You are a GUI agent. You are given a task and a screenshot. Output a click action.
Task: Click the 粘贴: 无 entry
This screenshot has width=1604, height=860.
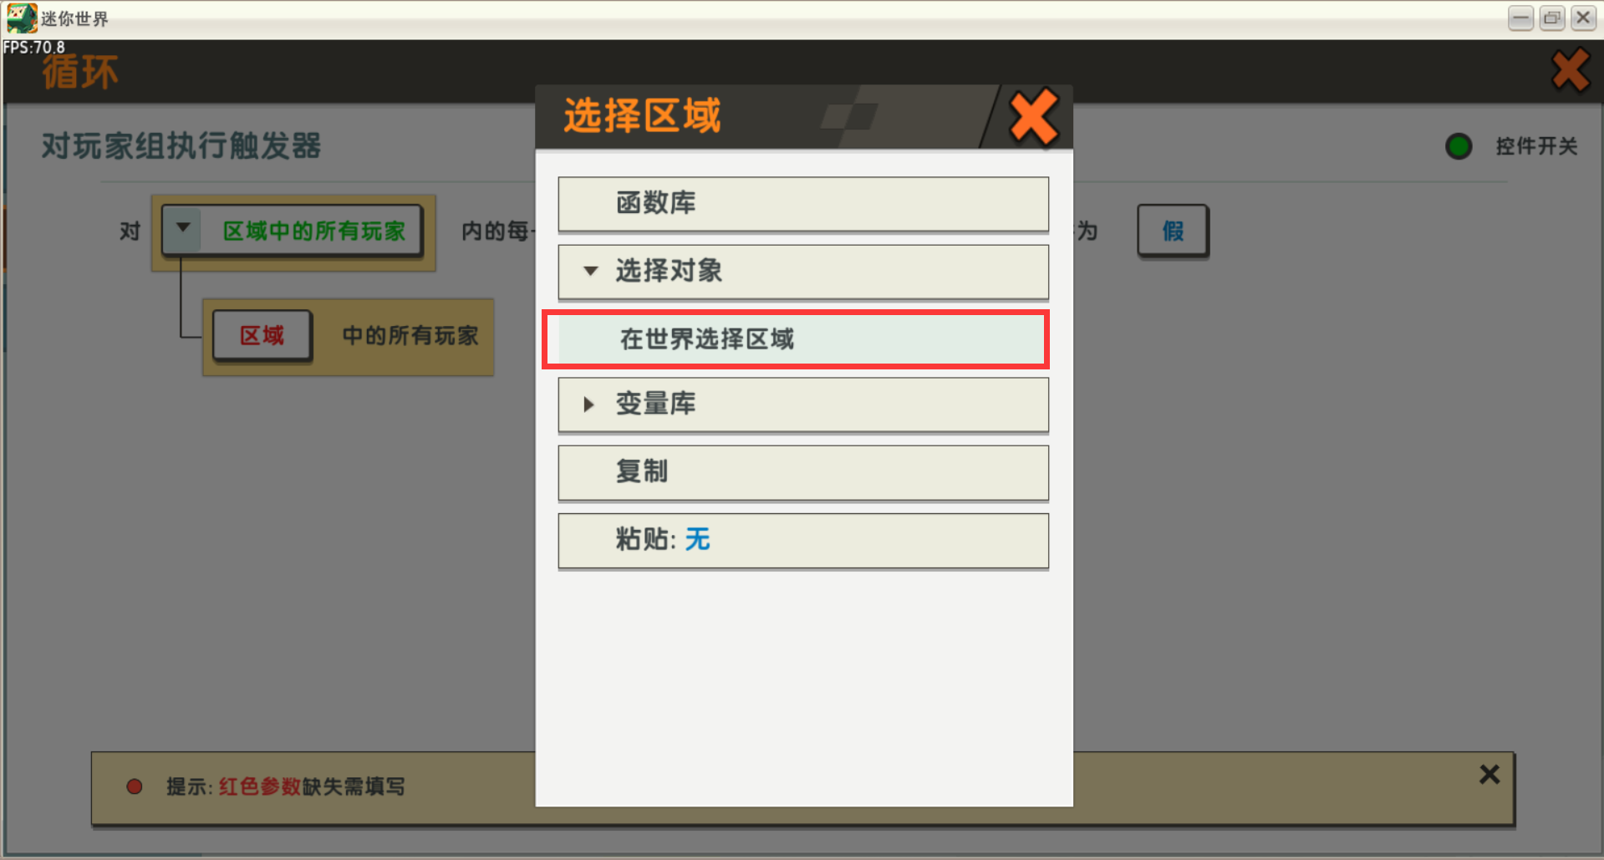pyautogui.click(x=803, y=540)
